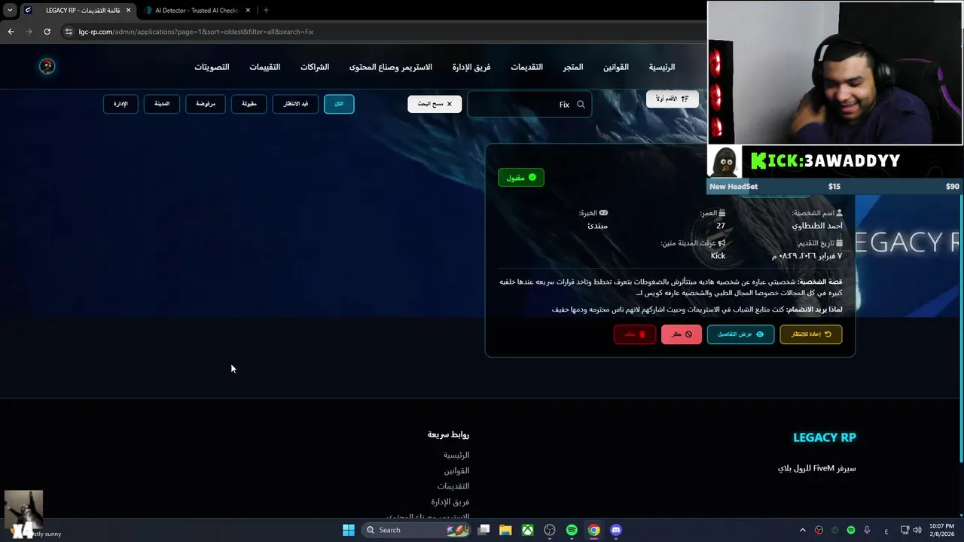964x542 pixels.
Task: Click the calendar icon beside تاريخ التقديم
Action: click(839, 243)
